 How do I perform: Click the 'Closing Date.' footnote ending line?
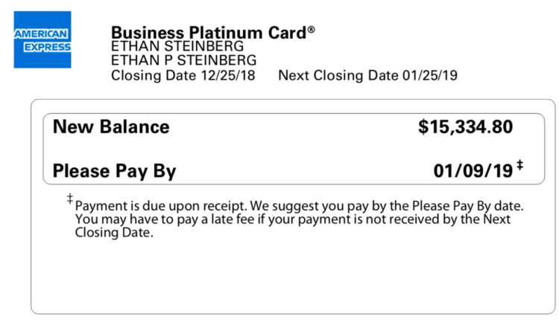pyautogui.click(x=114, y=233)
